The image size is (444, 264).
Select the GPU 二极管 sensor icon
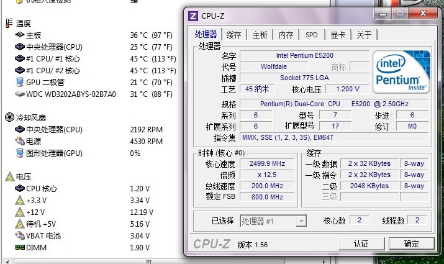tap(19, 82)
